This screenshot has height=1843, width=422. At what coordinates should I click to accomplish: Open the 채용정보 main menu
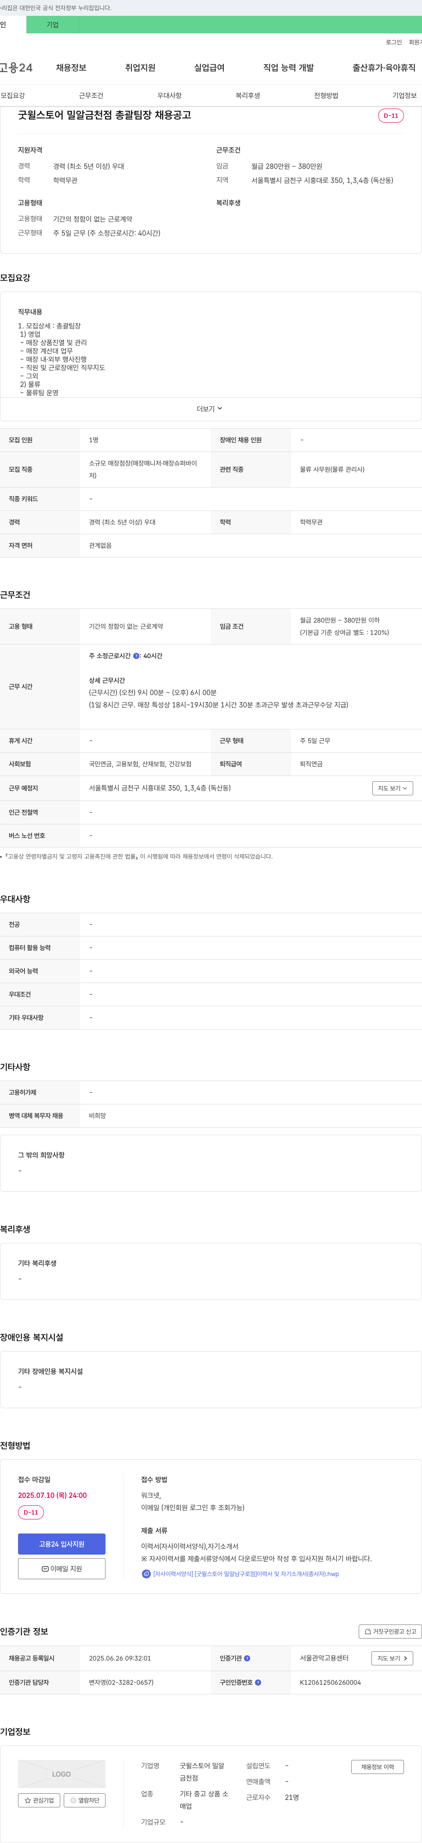coord(72,68)
